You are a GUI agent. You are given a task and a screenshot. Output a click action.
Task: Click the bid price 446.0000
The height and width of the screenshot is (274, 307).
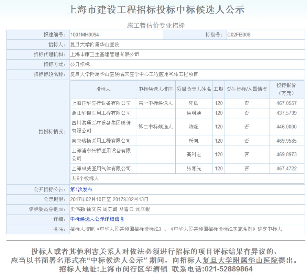(x=286, y=127)
